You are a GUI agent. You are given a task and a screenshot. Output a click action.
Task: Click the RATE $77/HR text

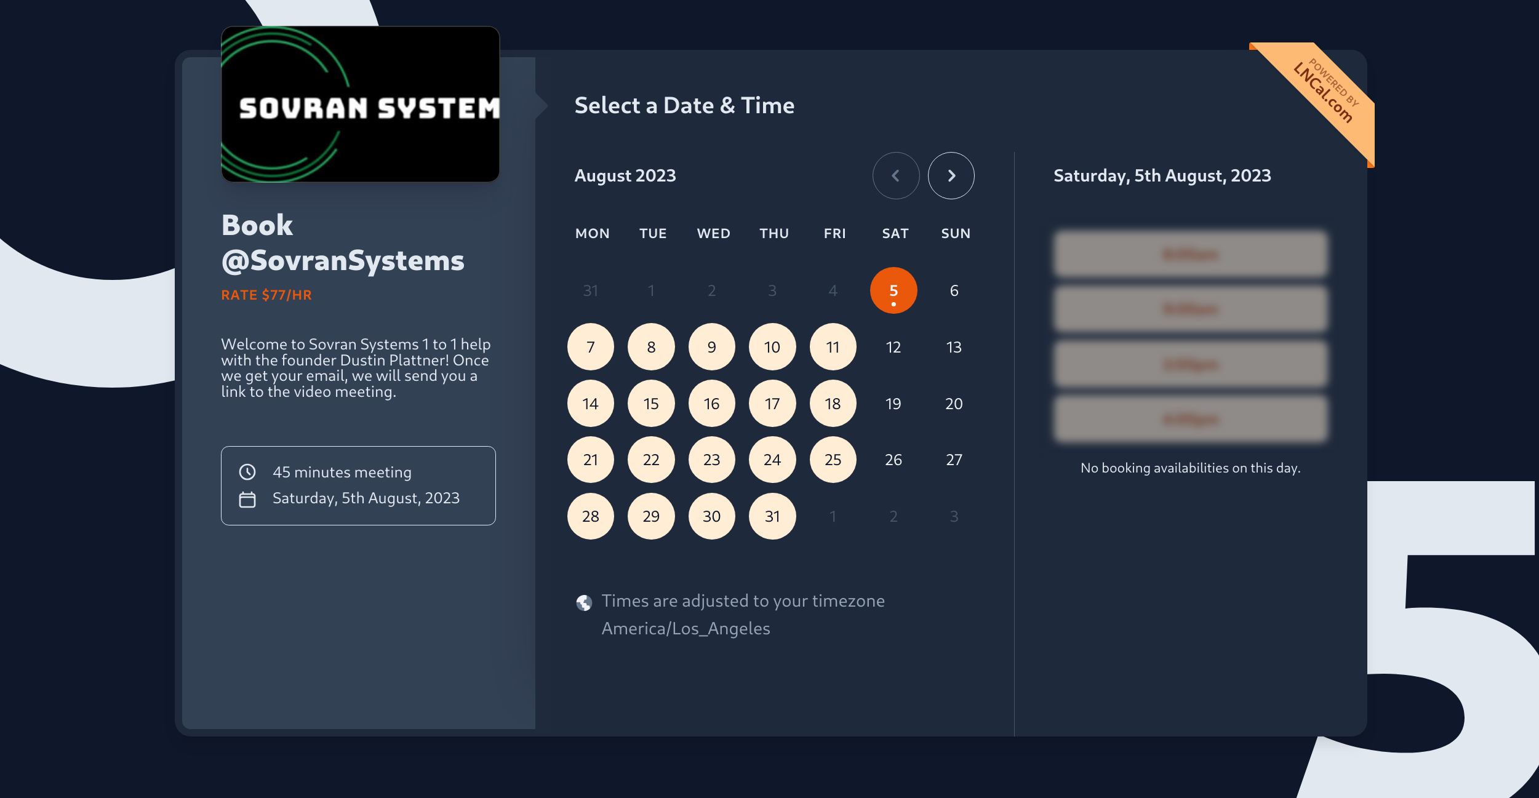[266, 295]
